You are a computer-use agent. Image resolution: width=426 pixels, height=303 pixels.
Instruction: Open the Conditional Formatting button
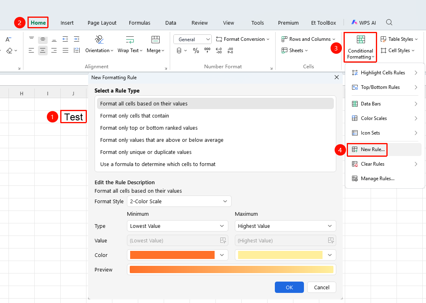point(360,47)
